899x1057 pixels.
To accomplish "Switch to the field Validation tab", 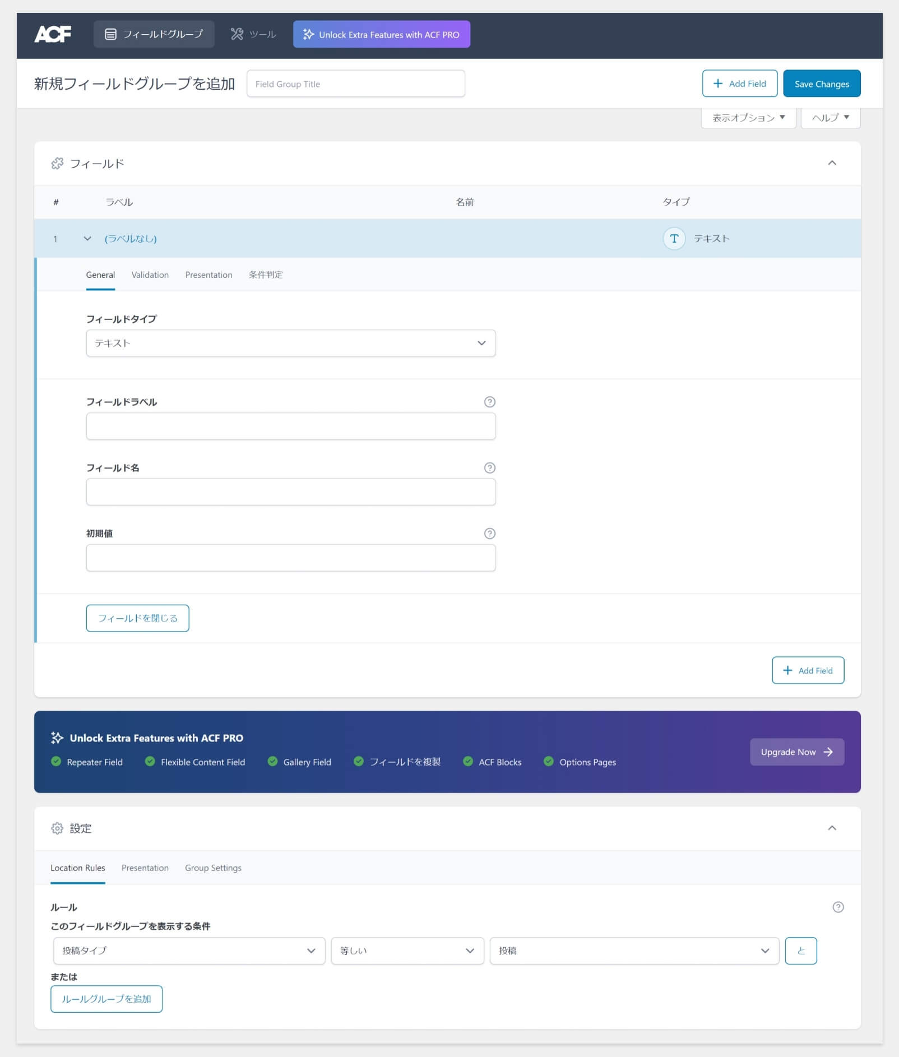I will [150, 275].
